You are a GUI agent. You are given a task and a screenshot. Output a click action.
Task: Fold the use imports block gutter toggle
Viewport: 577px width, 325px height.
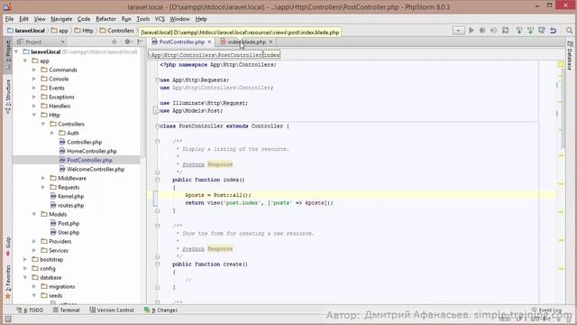coord(157,80)
